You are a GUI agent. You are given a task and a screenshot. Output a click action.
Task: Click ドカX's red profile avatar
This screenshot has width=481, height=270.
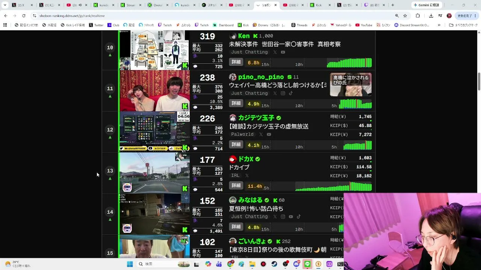pos(233,159)
